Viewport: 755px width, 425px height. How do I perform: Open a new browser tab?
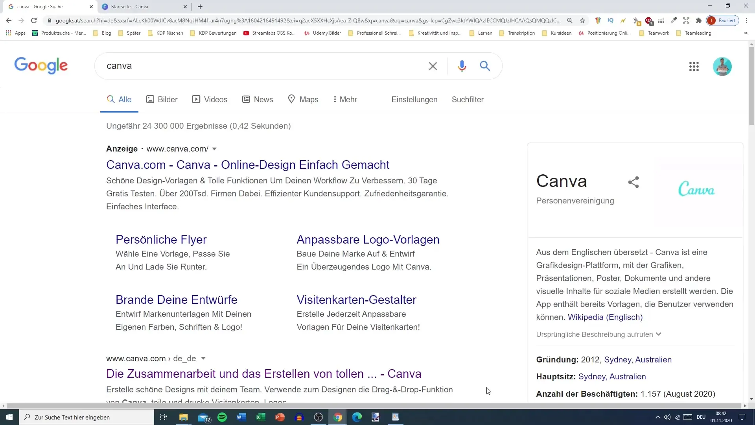click(200, 7)
